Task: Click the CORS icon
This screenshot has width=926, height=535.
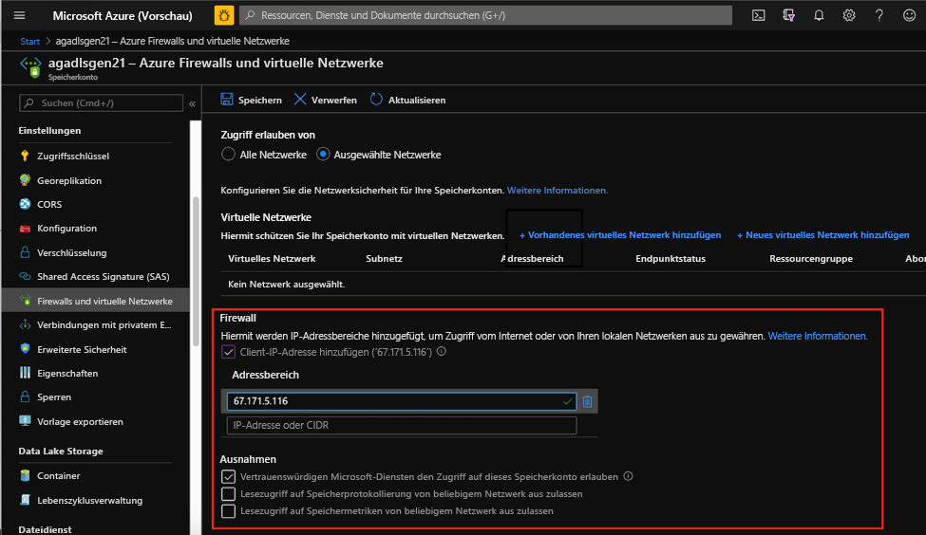Action: coord(25,204)
